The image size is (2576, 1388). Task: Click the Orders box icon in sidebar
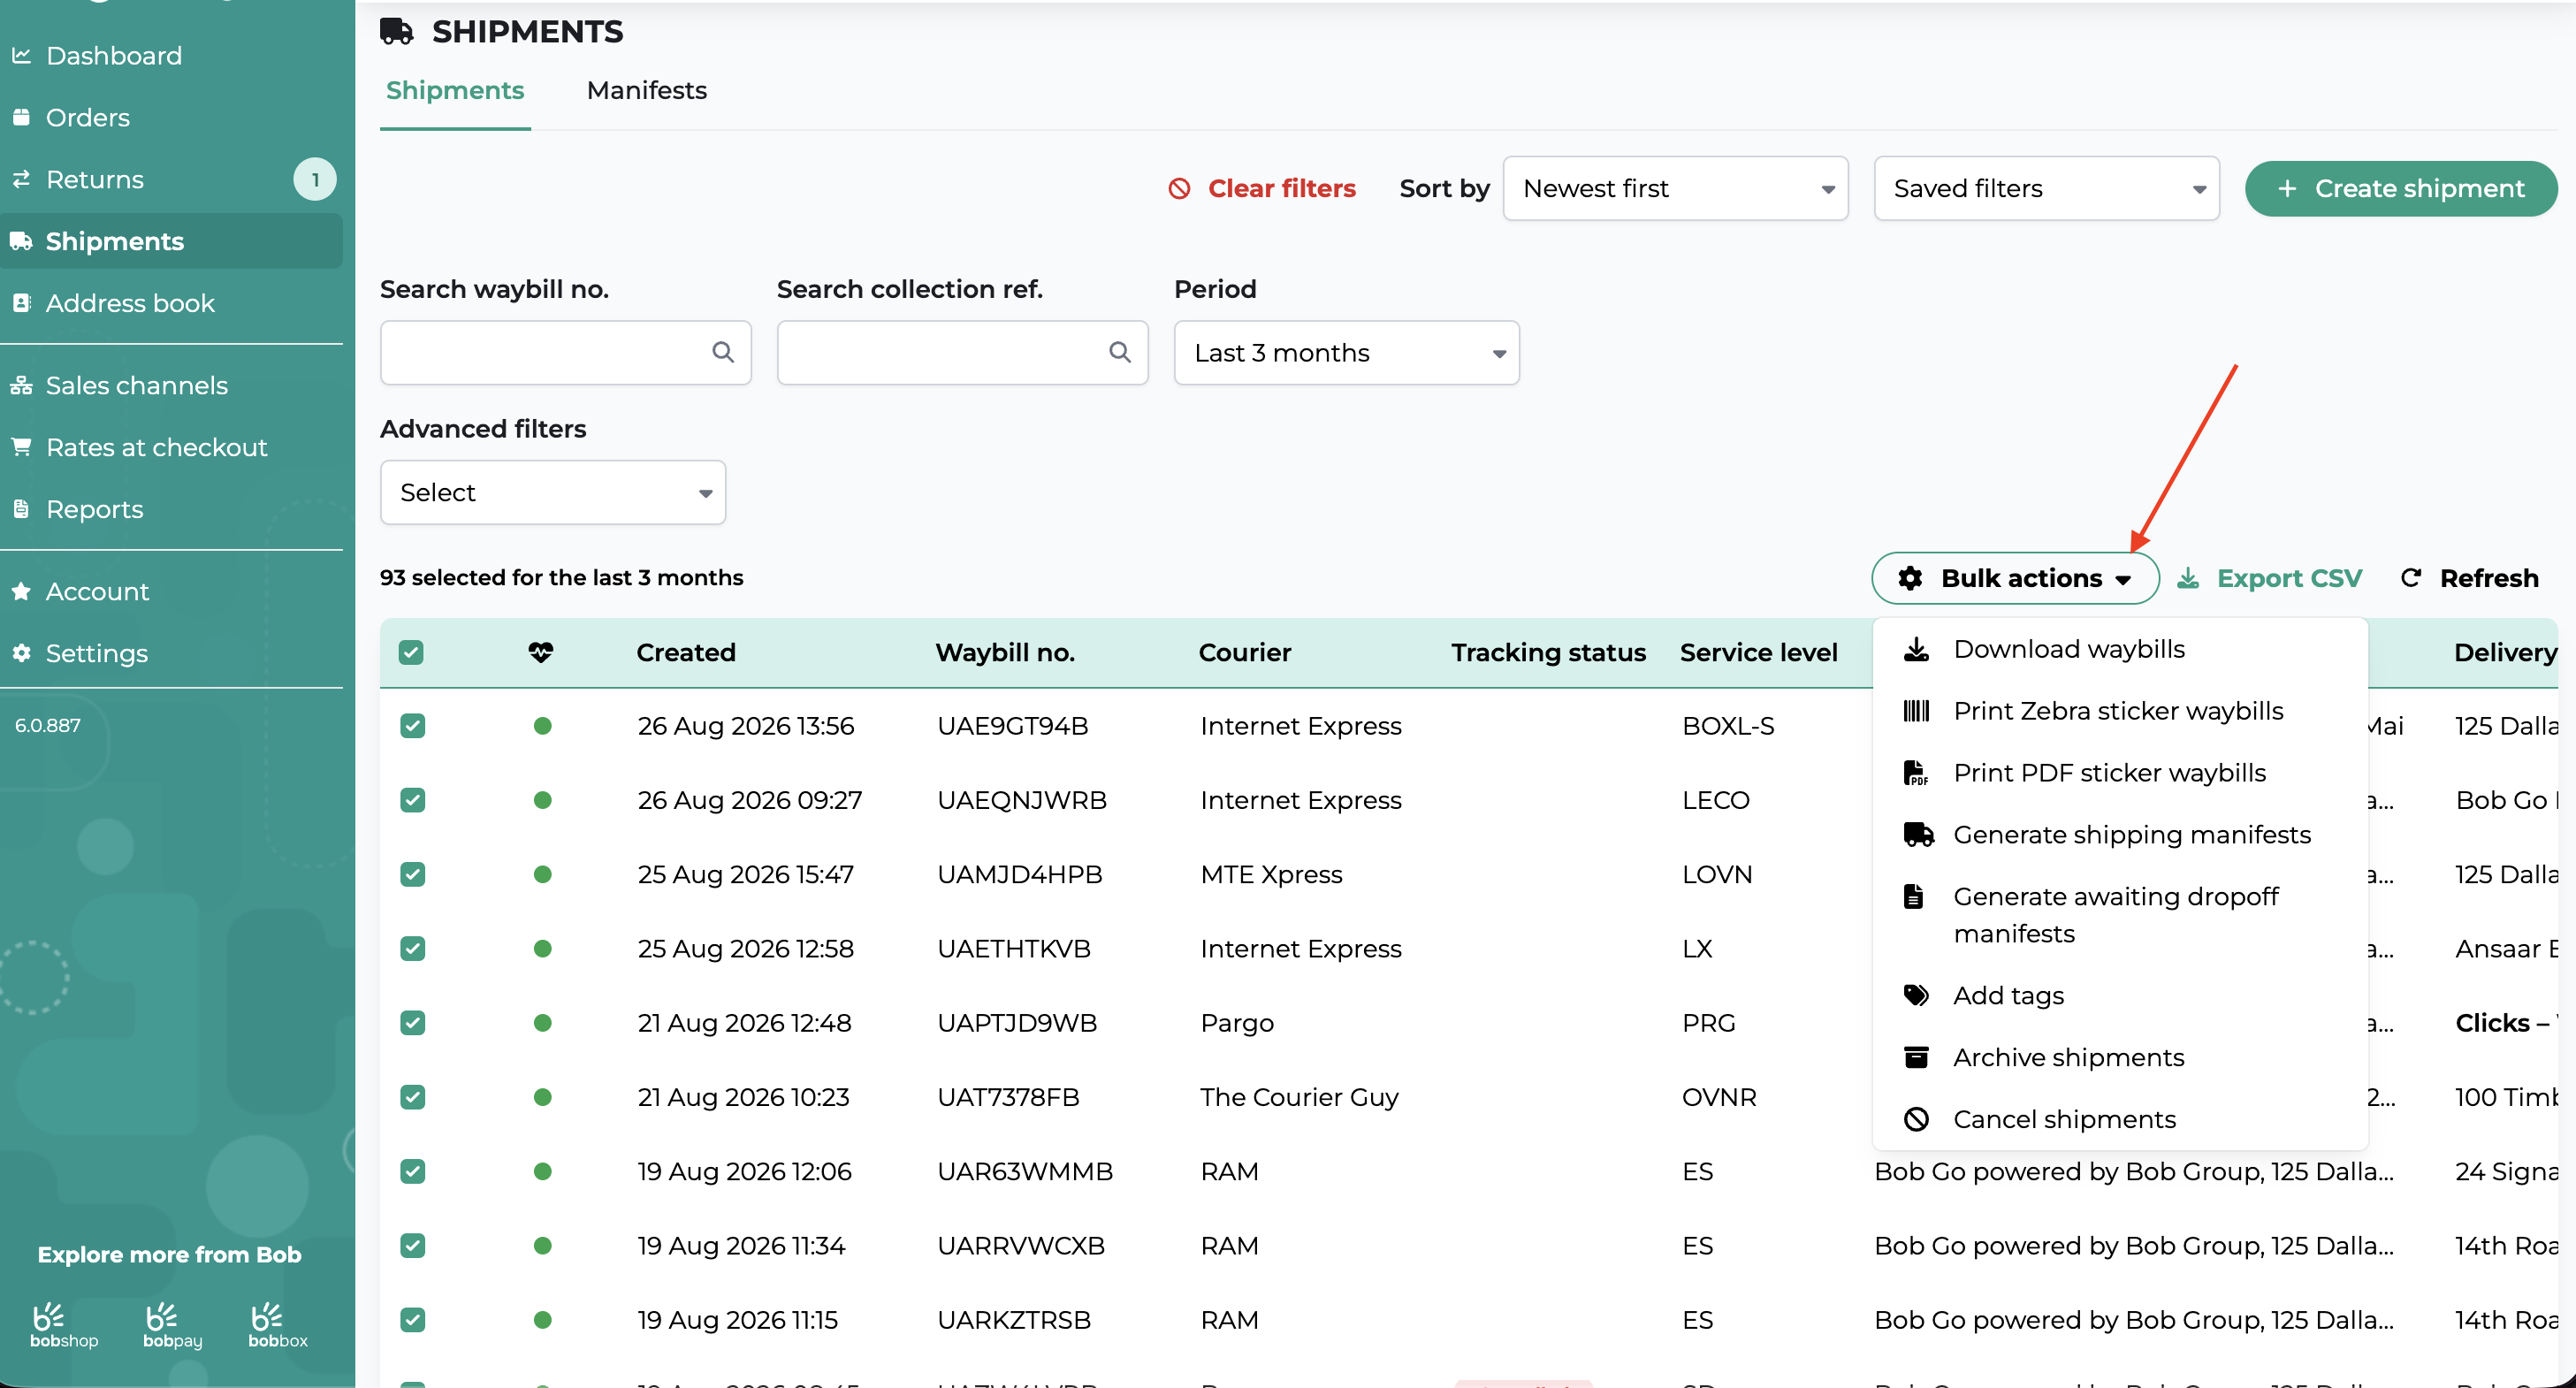(21, 117)
